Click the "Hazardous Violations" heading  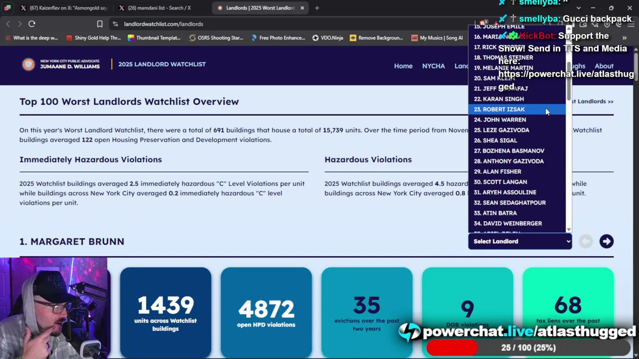[x=368, y=160]
